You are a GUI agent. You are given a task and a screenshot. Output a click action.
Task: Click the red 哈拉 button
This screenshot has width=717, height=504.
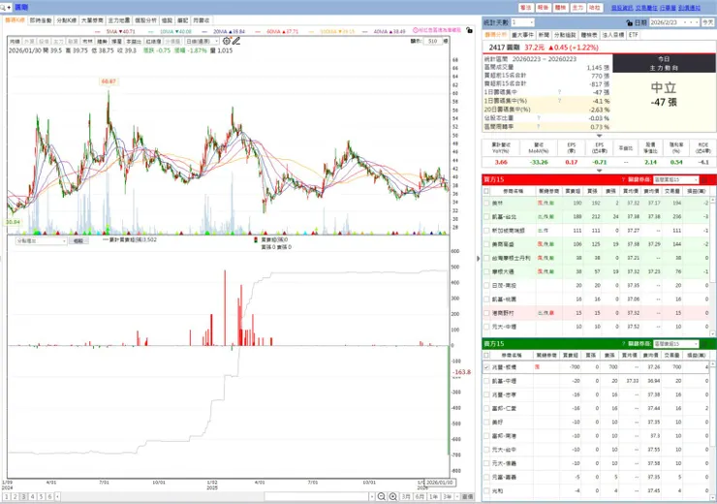tap(595, 8)
